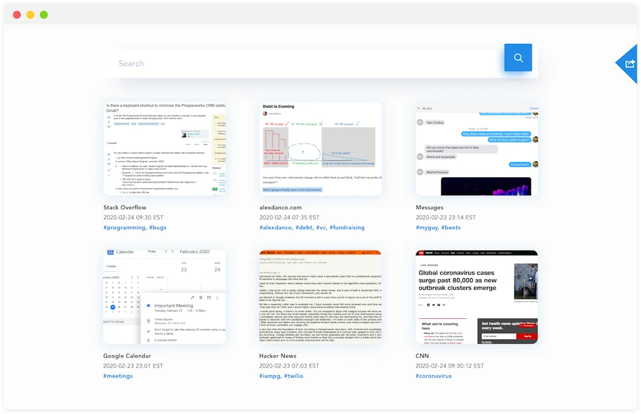The image size is (641, 414).
Task: Click the envelope icon in the event popup
Action: click(208, 298)
